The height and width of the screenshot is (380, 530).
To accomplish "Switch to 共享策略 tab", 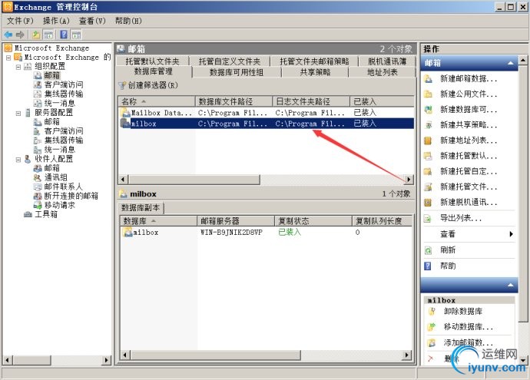I will pos(315,72).
